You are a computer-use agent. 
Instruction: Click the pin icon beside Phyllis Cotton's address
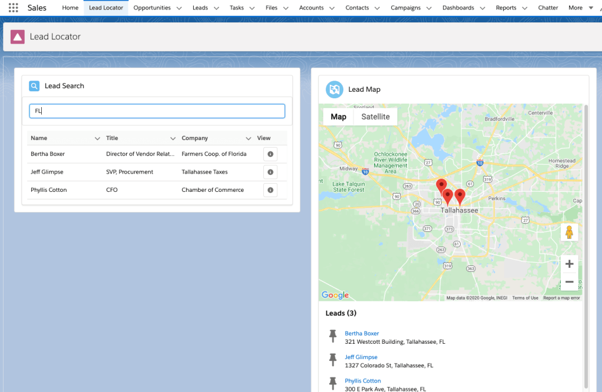(x=333, y=383)
